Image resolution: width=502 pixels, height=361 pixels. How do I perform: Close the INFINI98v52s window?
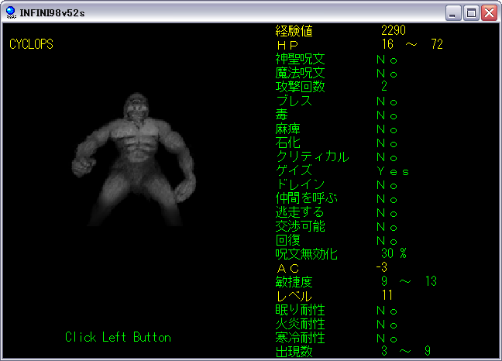(489, 13)
